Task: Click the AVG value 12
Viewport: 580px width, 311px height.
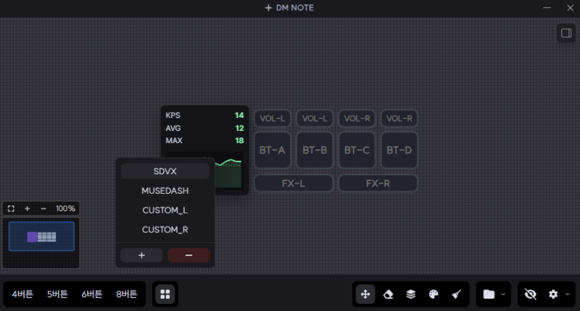Action: pos(239,128)
